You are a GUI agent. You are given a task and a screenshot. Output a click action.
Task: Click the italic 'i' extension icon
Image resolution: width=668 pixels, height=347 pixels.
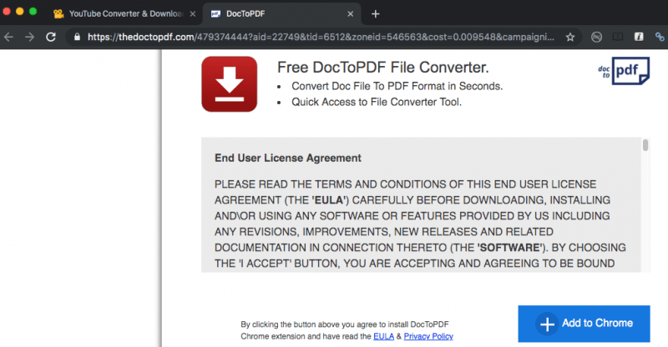(639, 38)
